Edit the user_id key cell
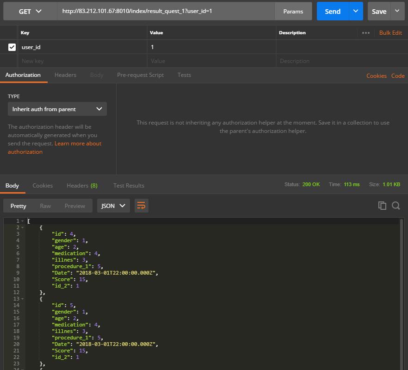Screen dimensions: 408x370 tap(82, 47)
